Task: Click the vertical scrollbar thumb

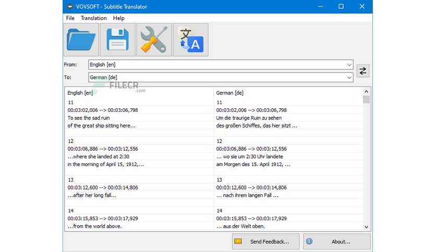Action: tap(366, 99)
